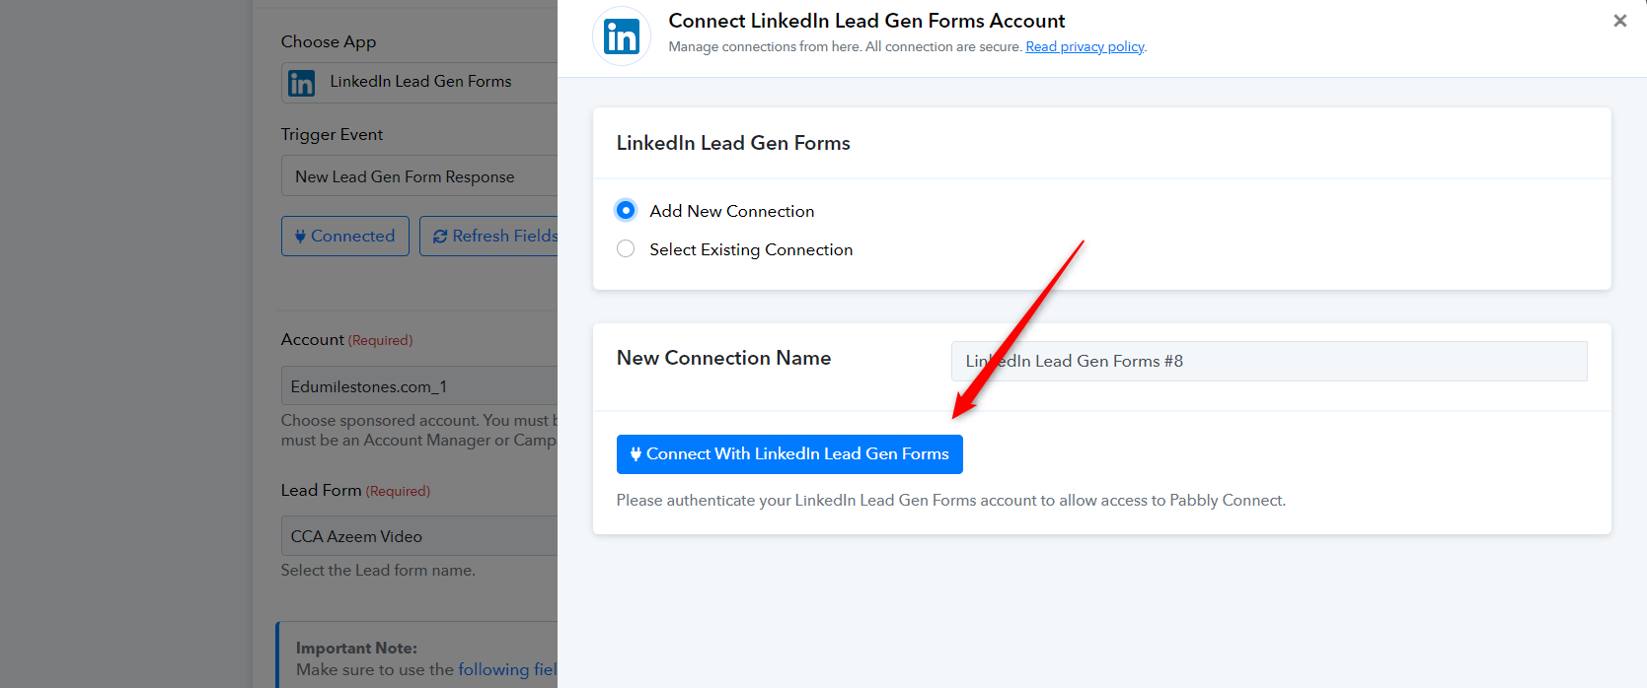Click the 'Important Note:' heading

coord(356,648)
